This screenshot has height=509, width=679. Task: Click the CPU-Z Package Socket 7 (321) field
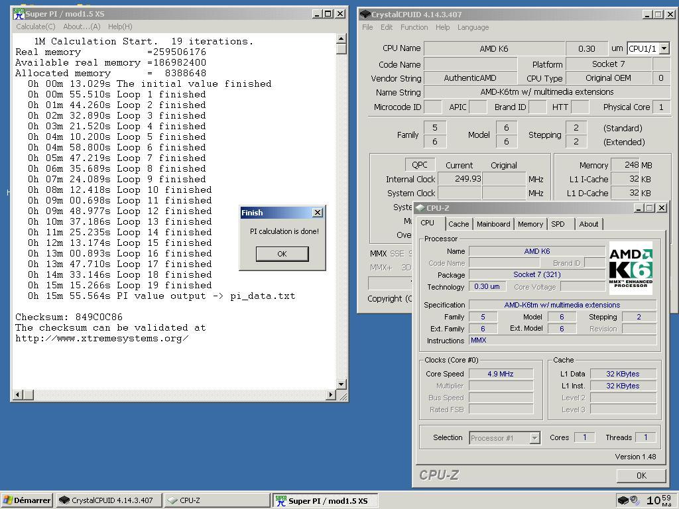[537, 274]
